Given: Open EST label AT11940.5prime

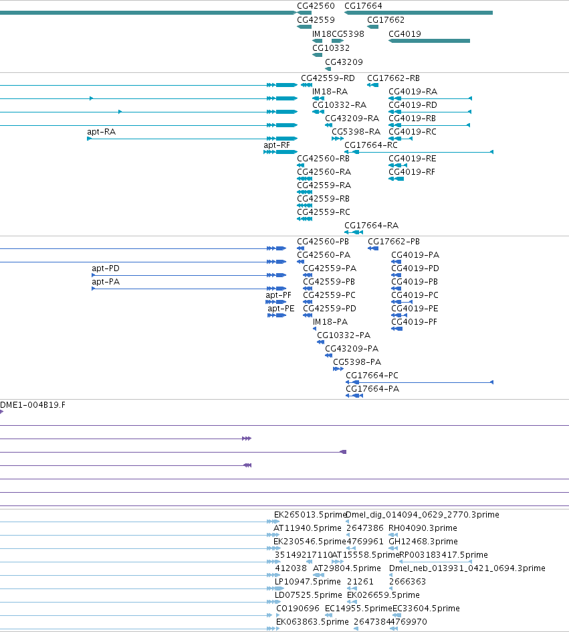Looking at the screenshot, I should coord(308,528).
